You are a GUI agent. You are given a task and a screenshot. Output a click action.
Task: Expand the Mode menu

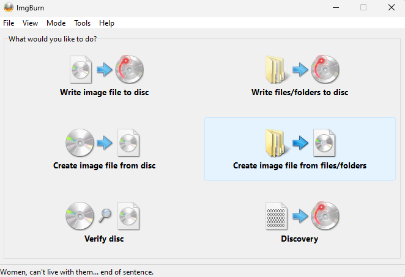pos(56,23)
